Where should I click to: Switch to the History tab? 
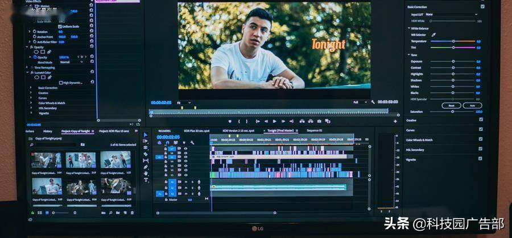[48, 131]
